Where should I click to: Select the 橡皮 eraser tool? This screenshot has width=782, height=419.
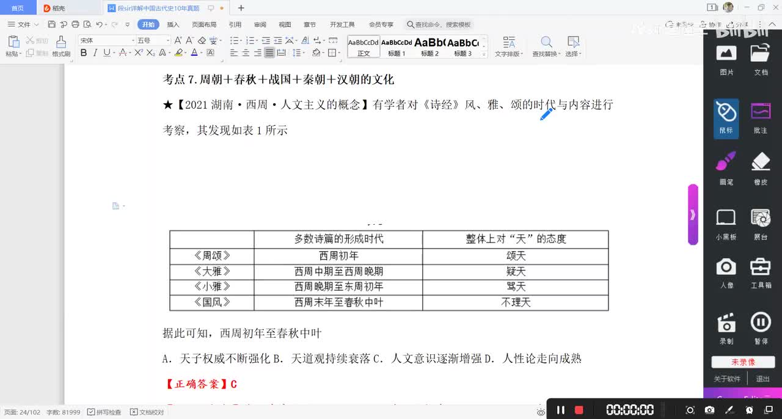point(761,169)
